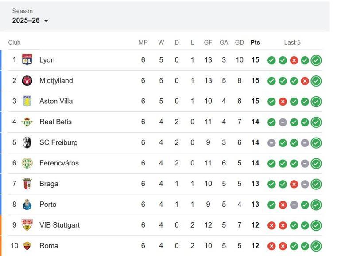Click the Porto club crest icon

point(27,205)
